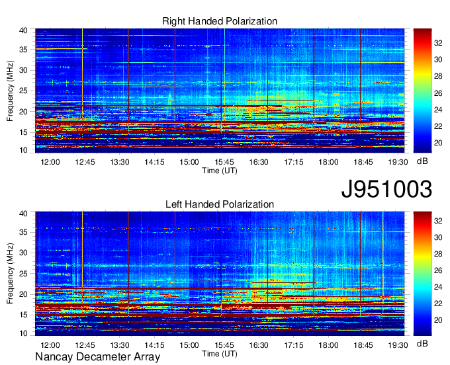450x365 pixels.
Task: Select the J951003 observation identifier
Action: [x=386, y=189]
